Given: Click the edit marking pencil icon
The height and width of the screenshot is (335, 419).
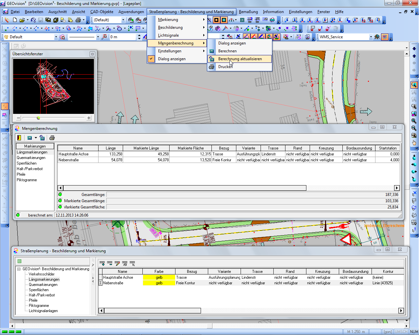Looking at the screenshot, I should click(x=117, y=263).
